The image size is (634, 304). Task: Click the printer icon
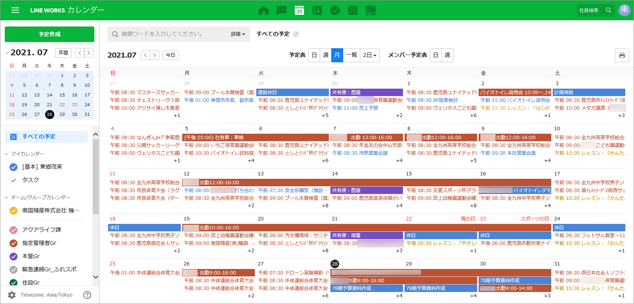622,55
